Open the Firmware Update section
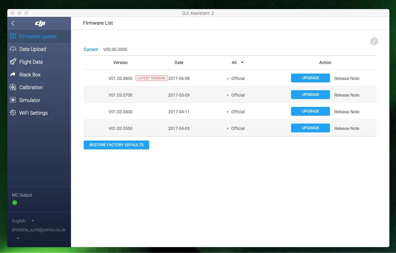The width and height of the screenshot is (396, 253). click(x=39, y=36)
